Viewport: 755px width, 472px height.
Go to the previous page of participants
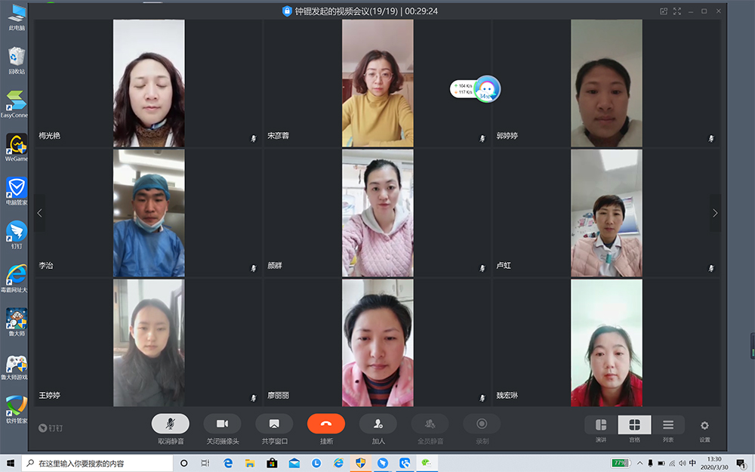pyautogui.click(x=40, y=213)
